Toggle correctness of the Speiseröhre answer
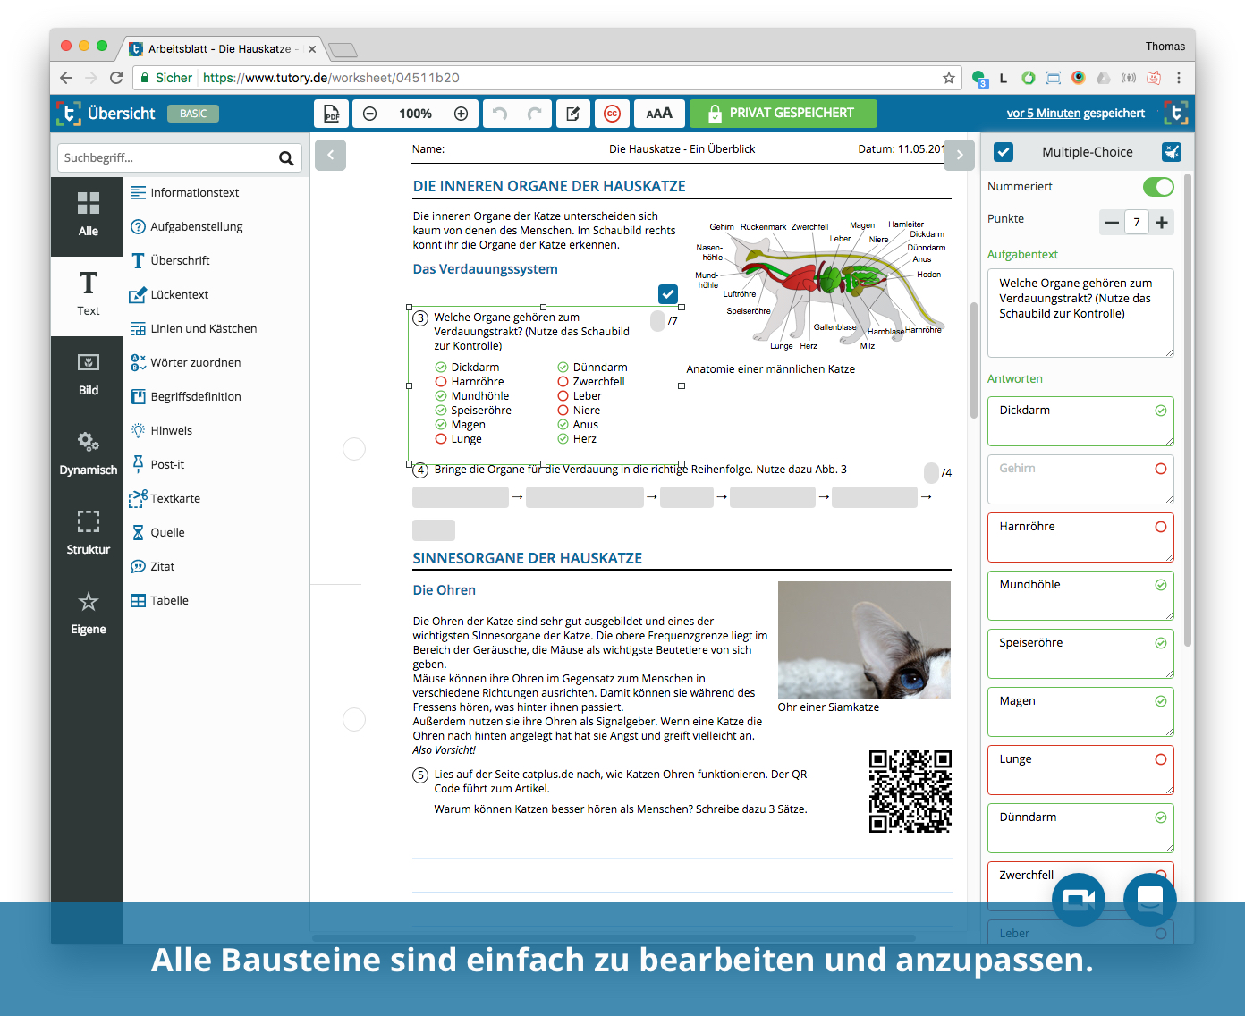1245x1016 pixels. click(1161, 643)
